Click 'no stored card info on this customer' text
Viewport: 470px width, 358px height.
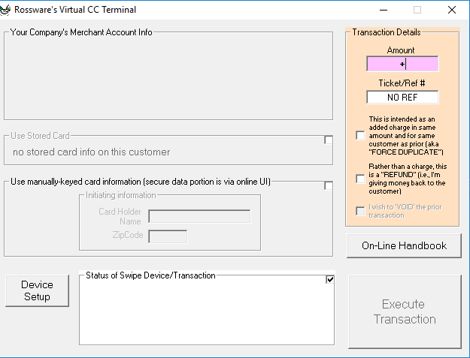coord(92,152)
